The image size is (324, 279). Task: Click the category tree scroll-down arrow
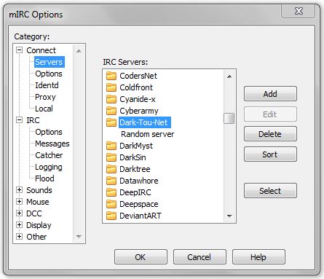tap(79, 236)
